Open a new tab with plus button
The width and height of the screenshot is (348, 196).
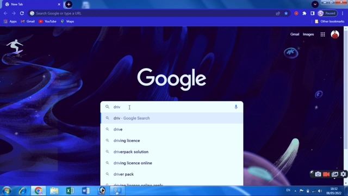(69, 4)
